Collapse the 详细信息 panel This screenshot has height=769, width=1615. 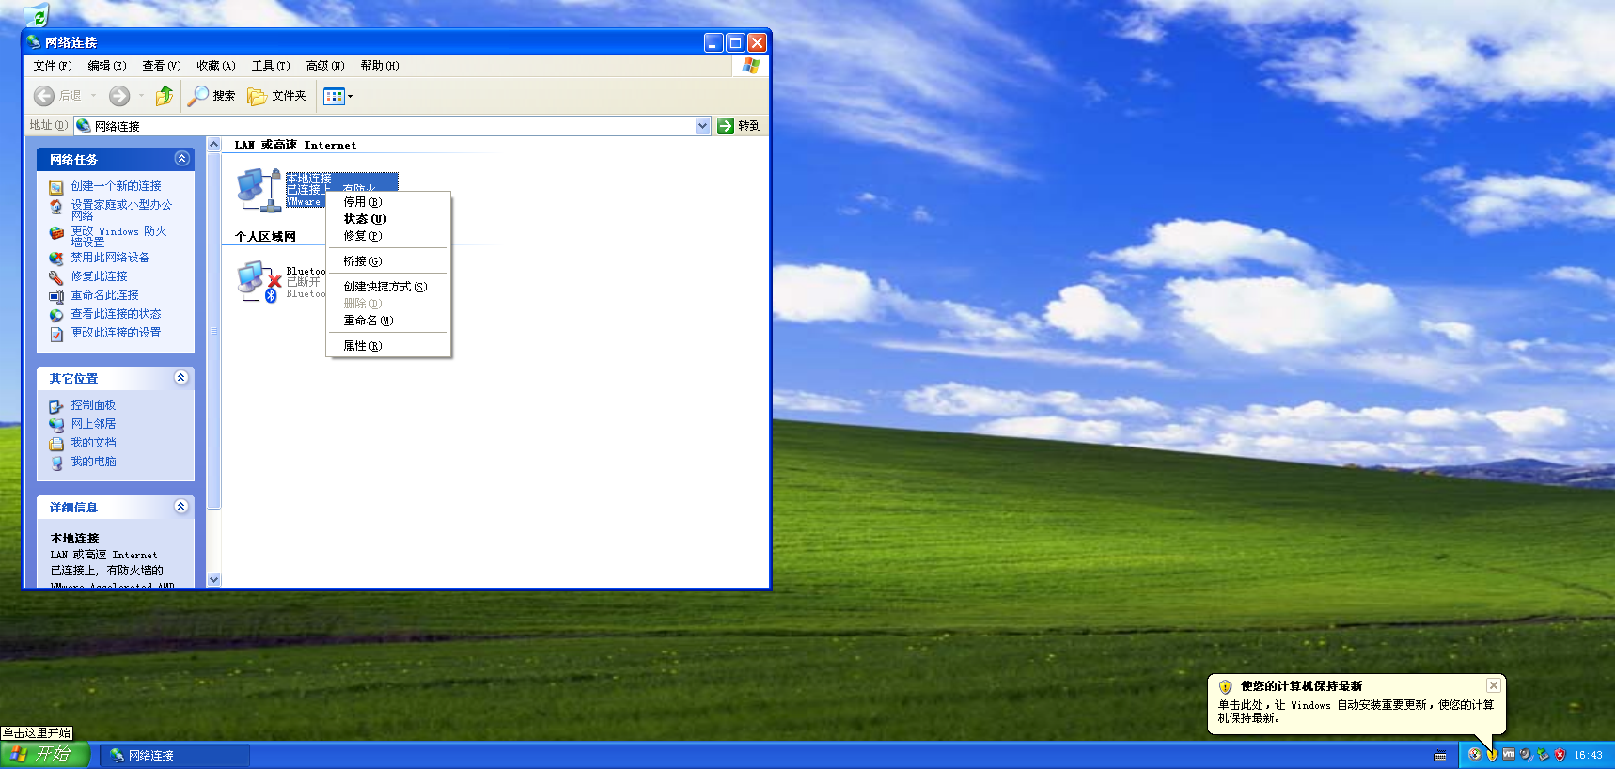181,507
